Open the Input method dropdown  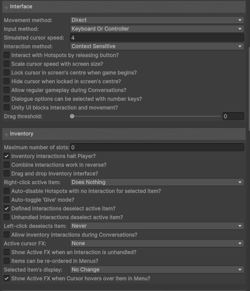click(157, 29)
